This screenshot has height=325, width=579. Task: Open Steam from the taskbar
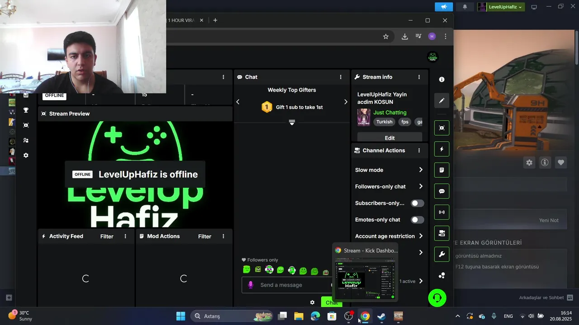[381, 316]
